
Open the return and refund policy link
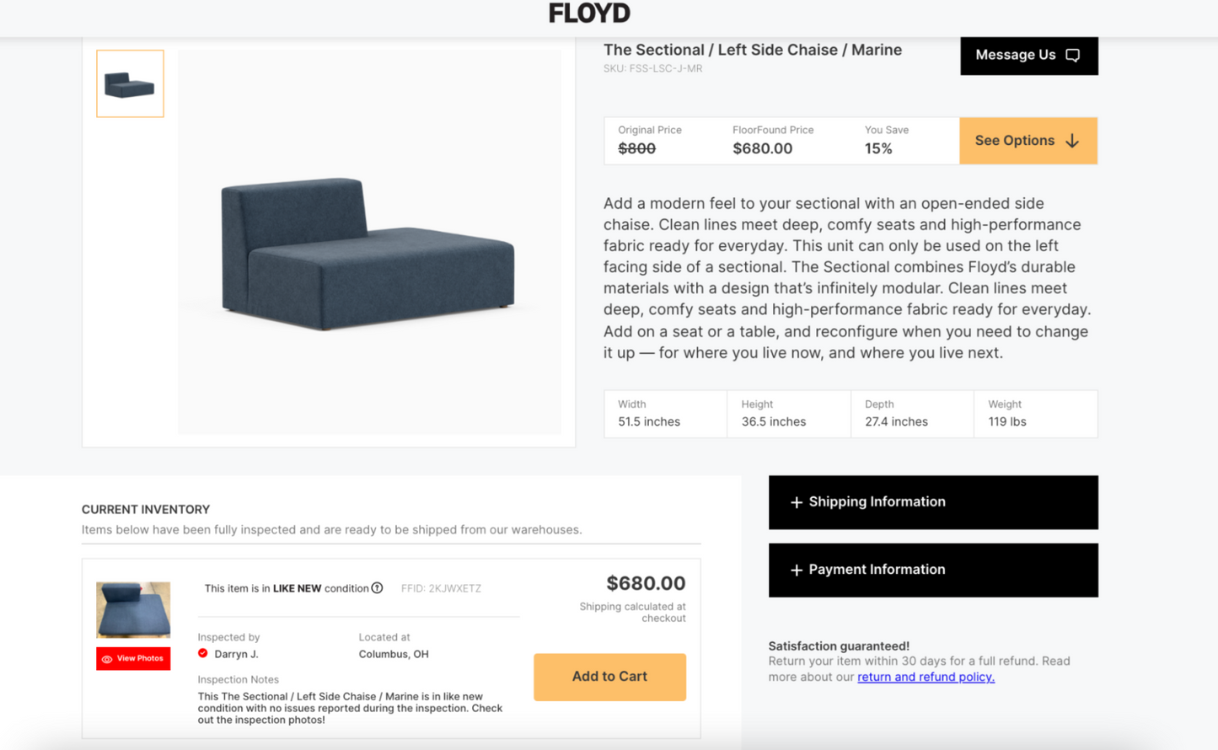(x=926, y=677)
